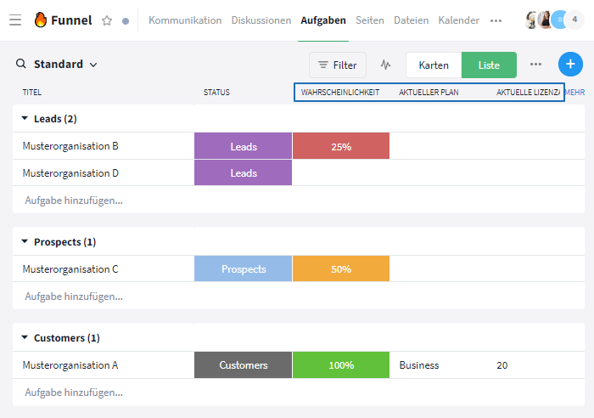Click the MEHR columns link
The height and width of the screenshot is (418, 594).
pos(574,92)
